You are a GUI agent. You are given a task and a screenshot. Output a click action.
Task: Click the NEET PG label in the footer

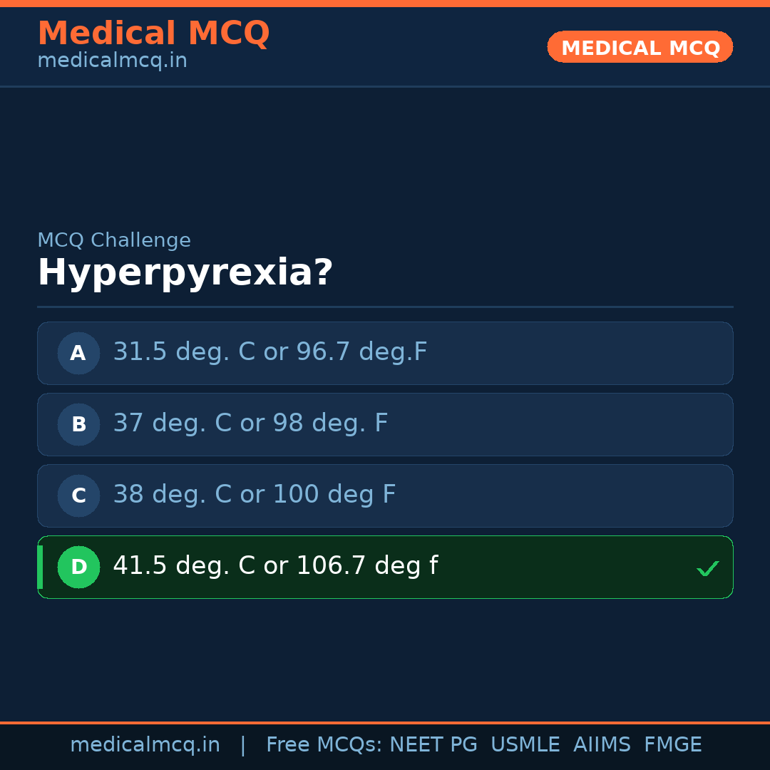(433, 744)
